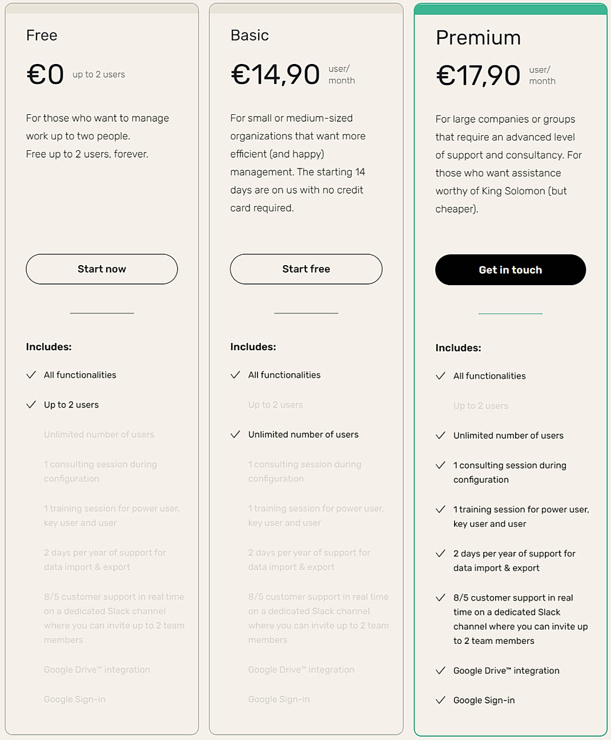This screenshot has width=611, height=740.
Task: Click the checkmark next to Free's All functionalities
Action: 31,375
